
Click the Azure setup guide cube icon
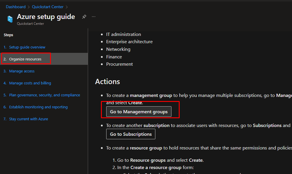pos(10,19)
